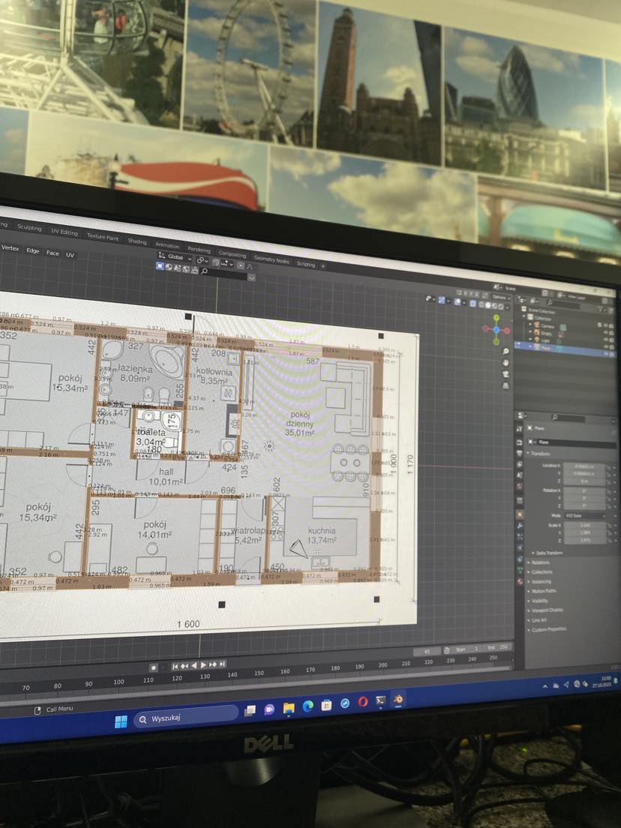Switch to the Geometry Nodes workspace tab
Image resolution: width=621 pixels, height=828 pixels.
click(x=271, y=259)
